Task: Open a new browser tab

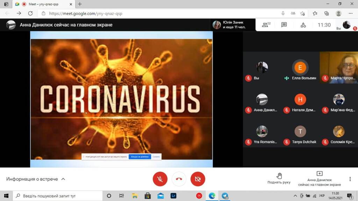Action: click(x=80, y=4)
